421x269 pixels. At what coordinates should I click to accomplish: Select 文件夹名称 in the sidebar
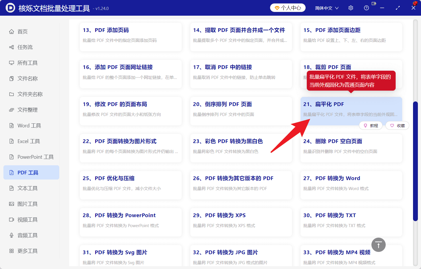pos(31,94)
